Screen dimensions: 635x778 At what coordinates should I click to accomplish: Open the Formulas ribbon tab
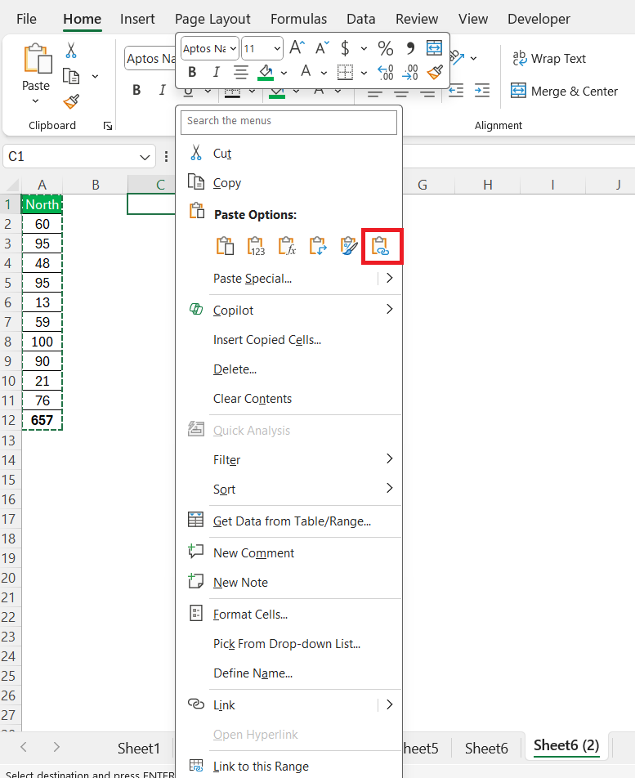(298, 19)
